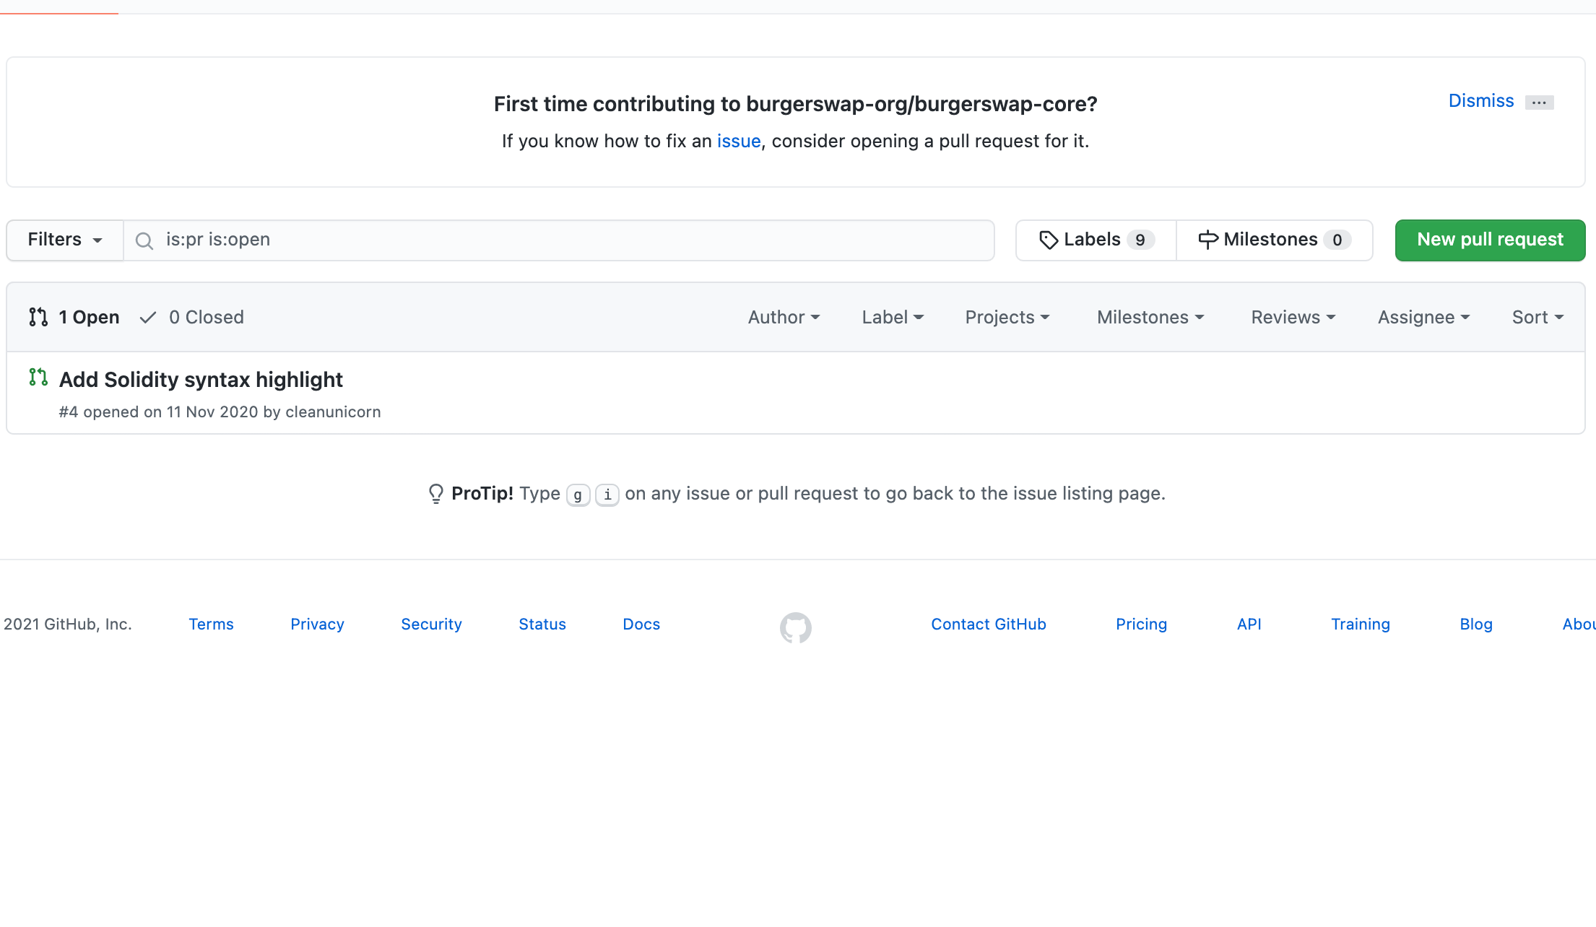Open the Privacy footer link
1596x927 pixels.
(317, 624)
